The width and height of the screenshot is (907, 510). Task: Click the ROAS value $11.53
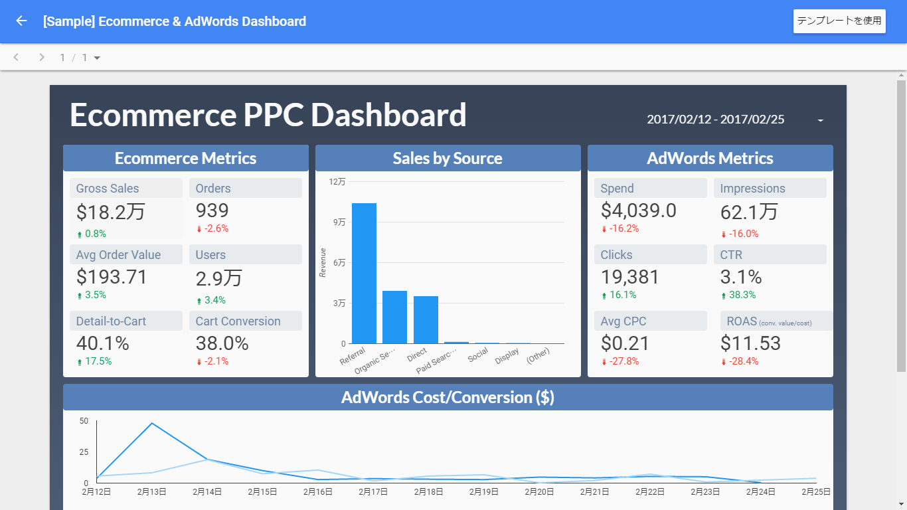[x=750, y=343]
